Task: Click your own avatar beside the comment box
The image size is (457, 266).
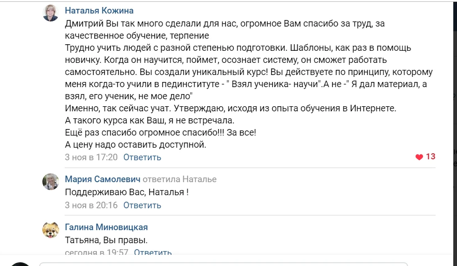Action: pos(20,264)
